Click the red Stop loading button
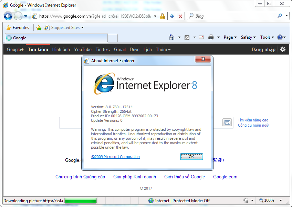The image size is (292, 207). [180, 16]
